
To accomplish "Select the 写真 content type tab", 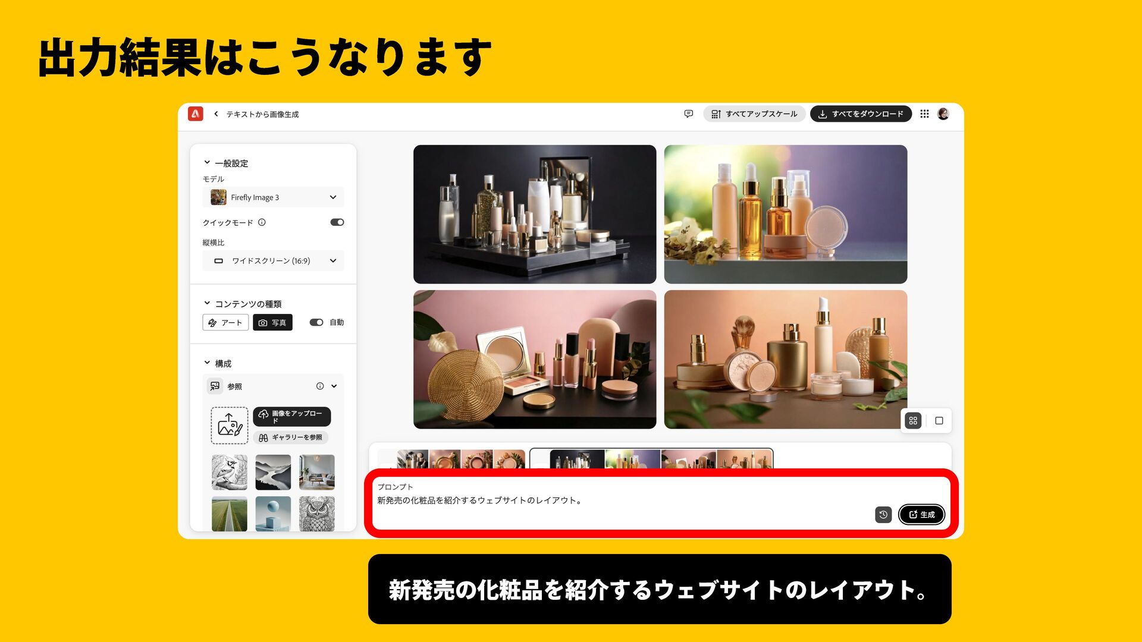I will (272, 322).
